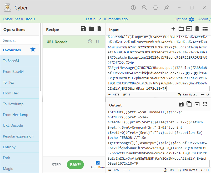Click the Operations list scrollbar
This screenshot has width=211, height=173.
click(x=40, y=57)
